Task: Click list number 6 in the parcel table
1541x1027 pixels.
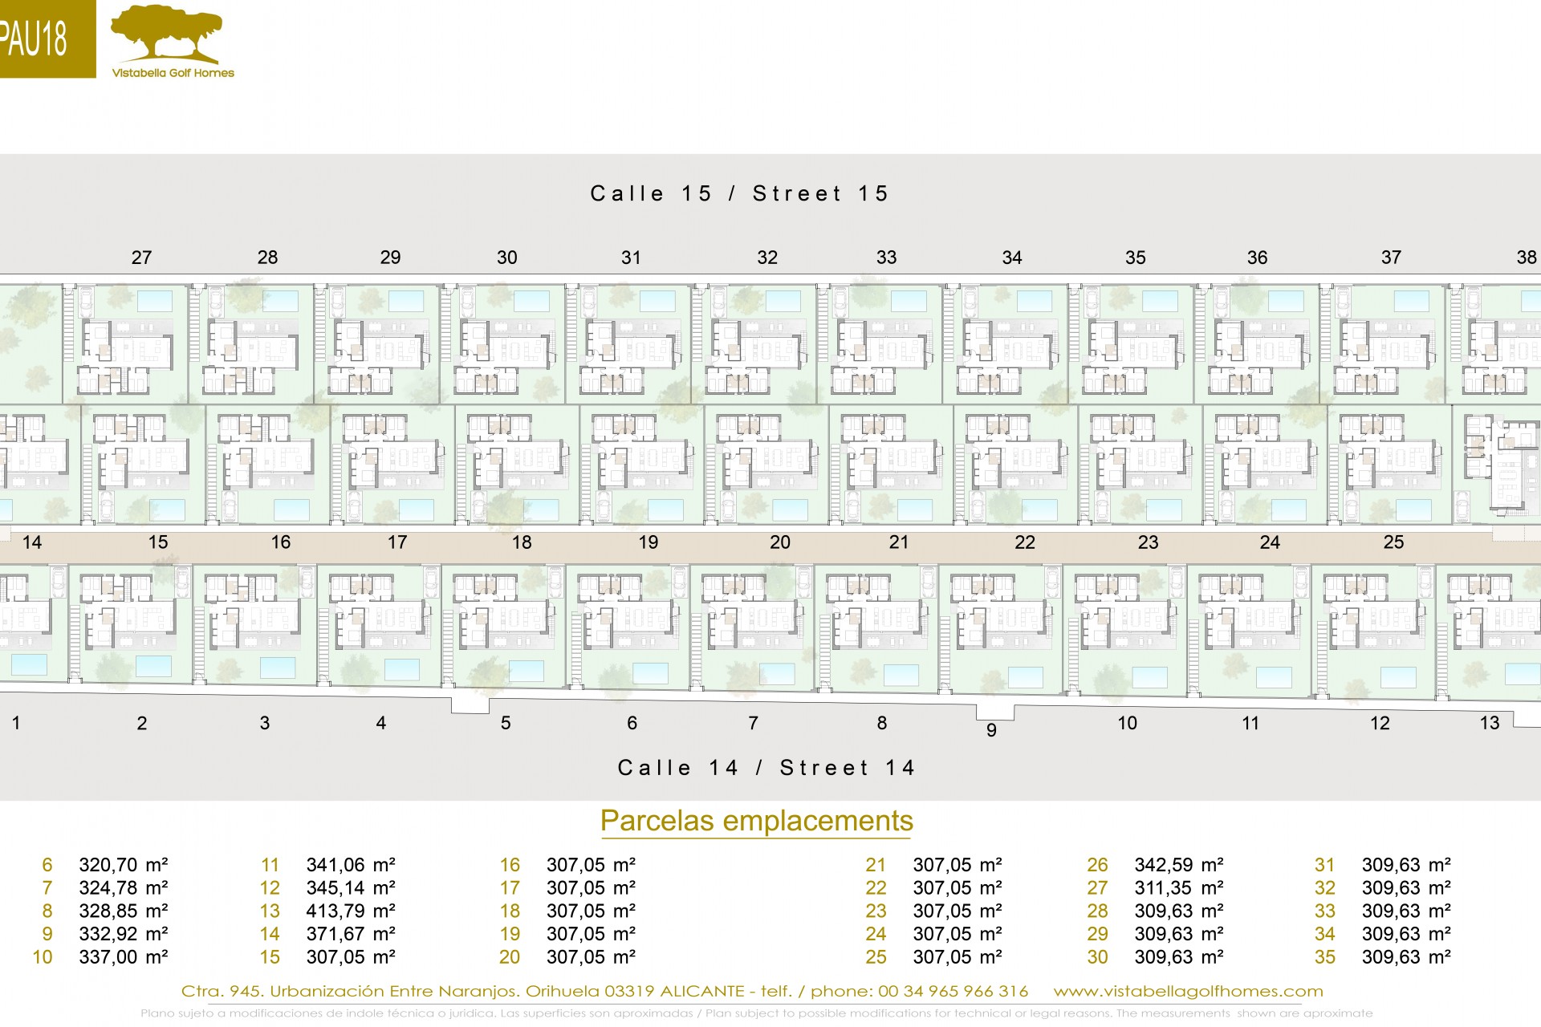Action: click(47, 866)
